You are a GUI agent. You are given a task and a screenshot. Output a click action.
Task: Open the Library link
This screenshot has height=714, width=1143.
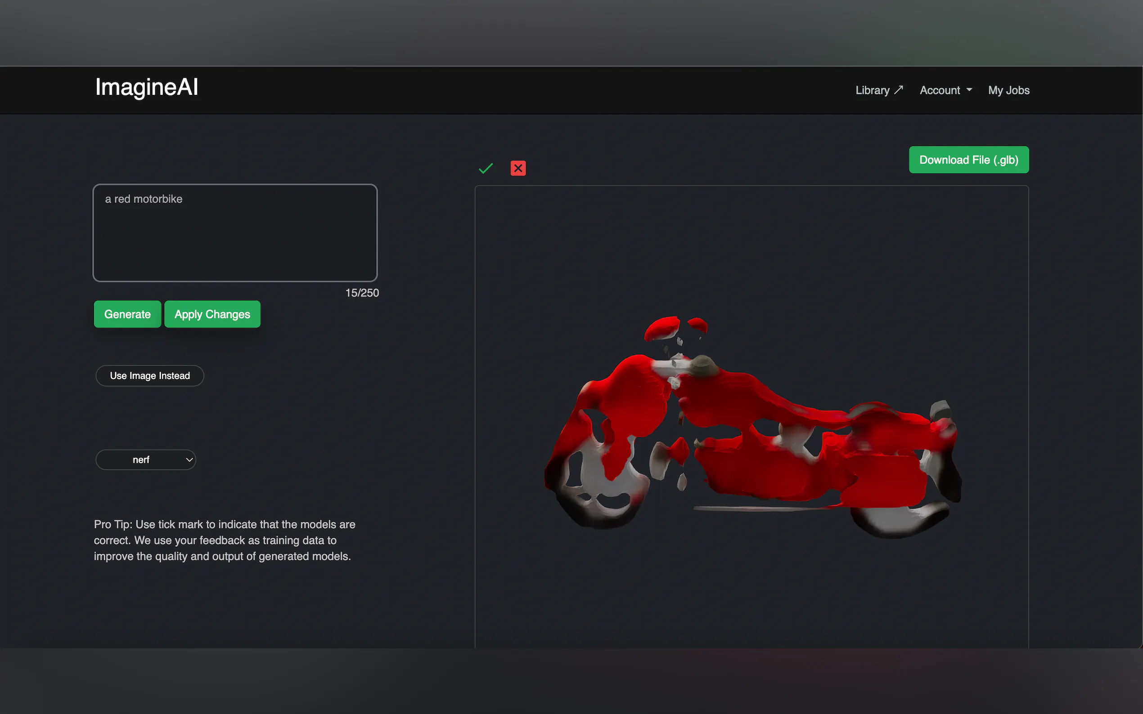(x=872, y=90)
